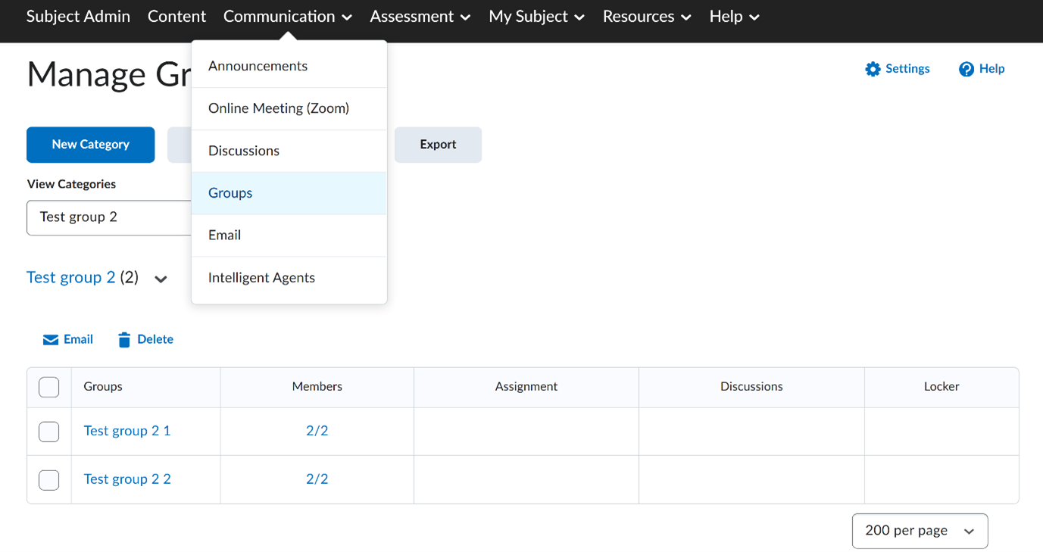
Task: Open the View Categories combo box
Action: click(109, 217)
